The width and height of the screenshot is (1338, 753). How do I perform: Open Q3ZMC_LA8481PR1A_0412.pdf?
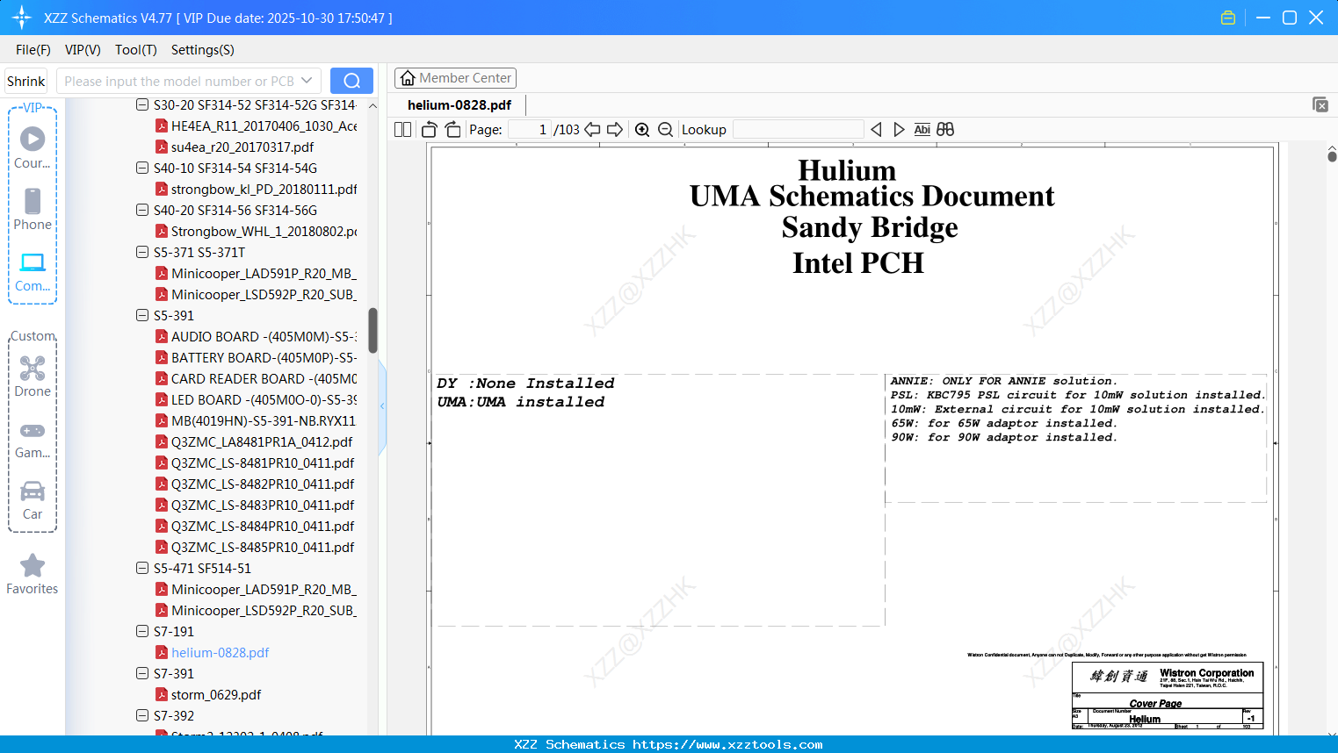point(254,441)
